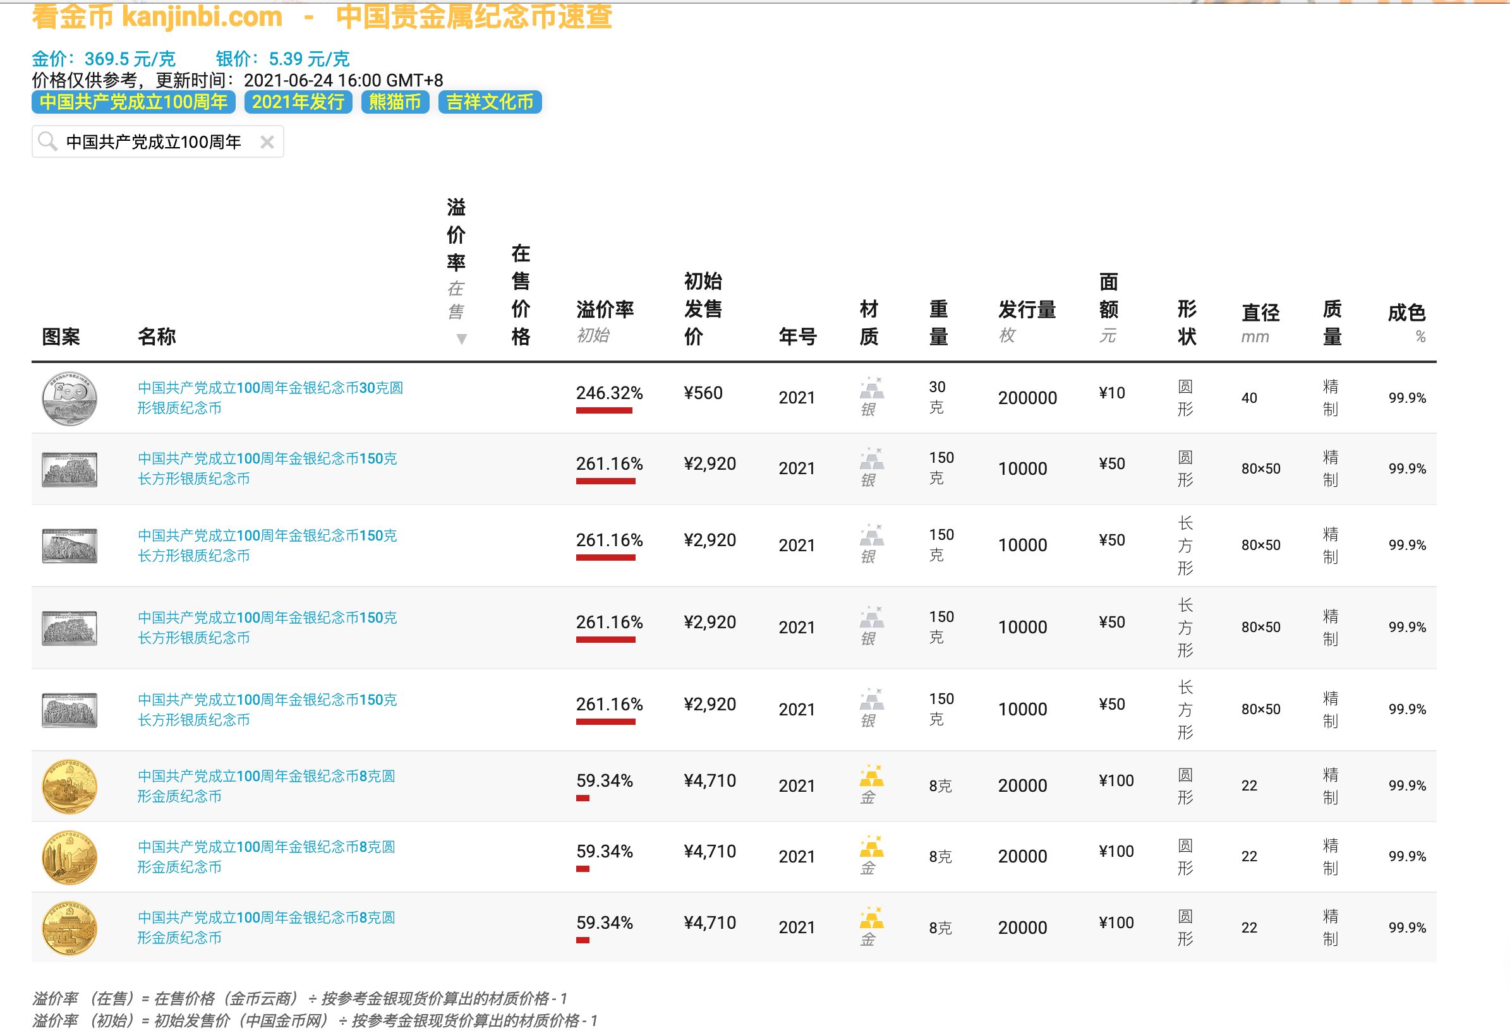Open the round 30克 silver coin thumbnail
The image size is (1510, 1033).
(x=69, y=398)
